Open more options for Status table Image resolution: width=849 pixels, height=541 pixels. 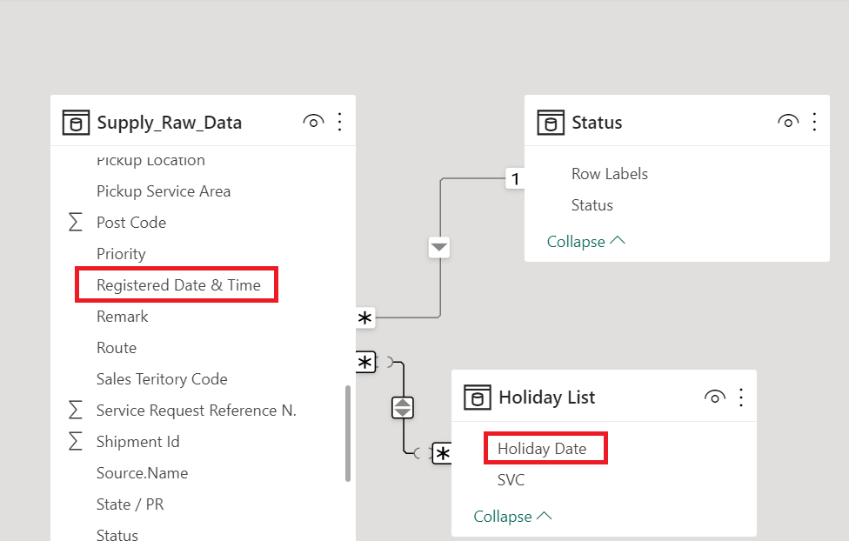814,122
